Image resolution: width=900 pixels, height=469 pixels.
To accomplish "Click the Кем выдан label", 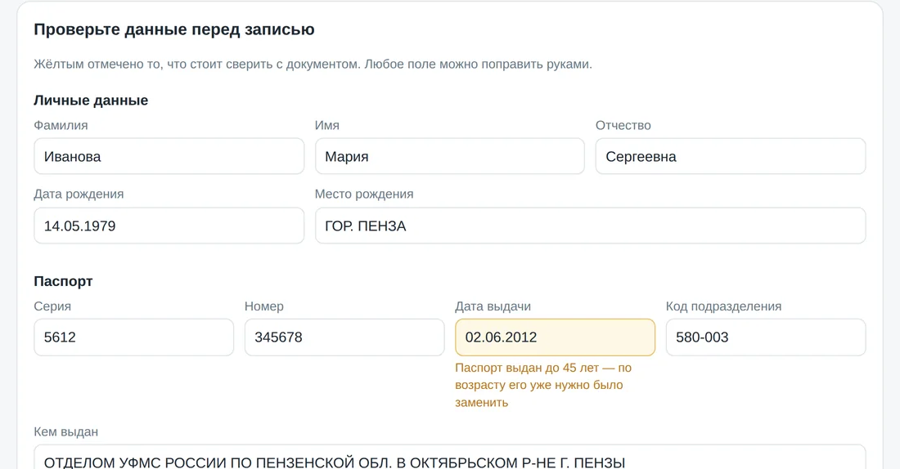I will (66, 431).
